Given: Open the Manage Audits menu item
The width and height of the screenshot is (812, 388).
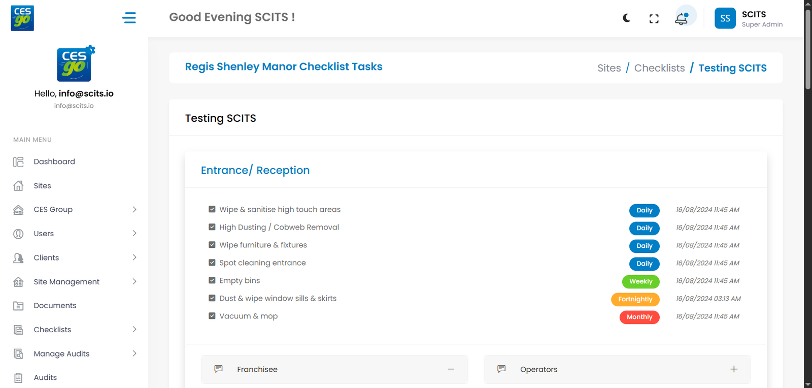Looking at the screenshot, I should click(x=61, y=354).
